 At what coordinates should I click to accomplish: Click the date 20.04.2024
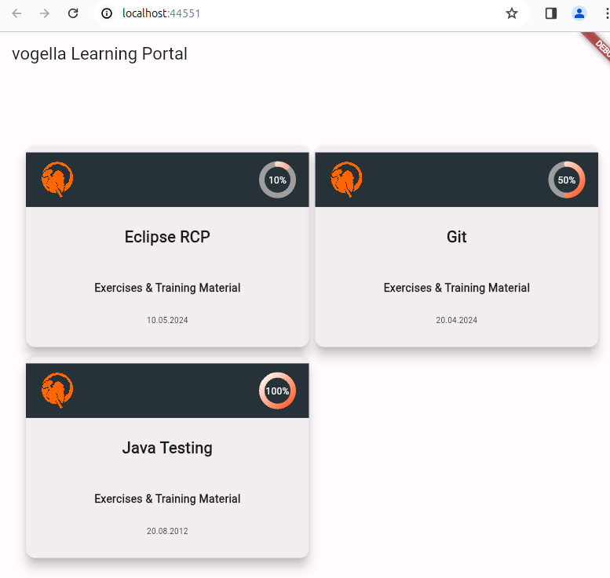(457, 320)
